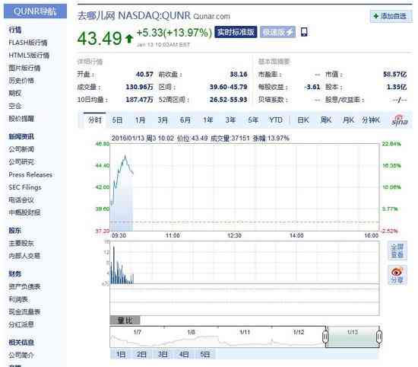This screenshot has height=367, width=418.
Task: Click the Weibo share icon
Action: click(397, 275)
